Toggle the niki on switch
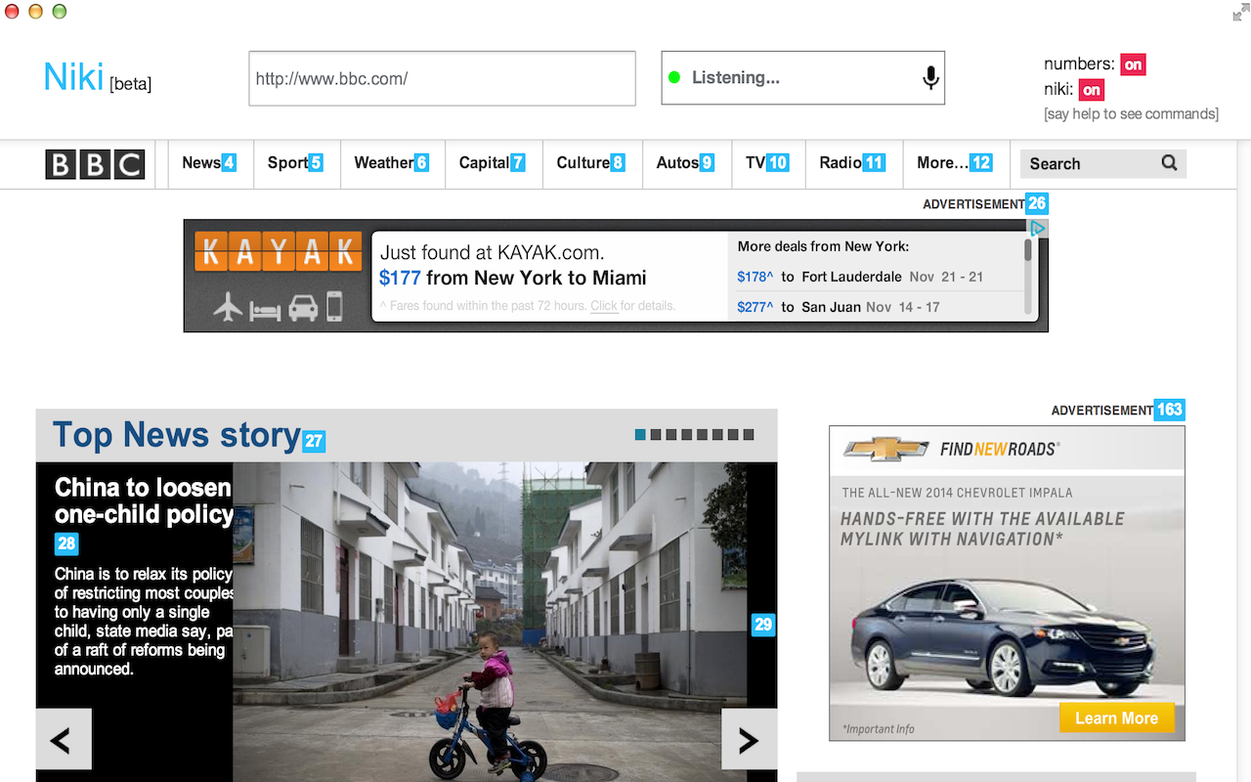1251x782 pixels. [1092, 90]
